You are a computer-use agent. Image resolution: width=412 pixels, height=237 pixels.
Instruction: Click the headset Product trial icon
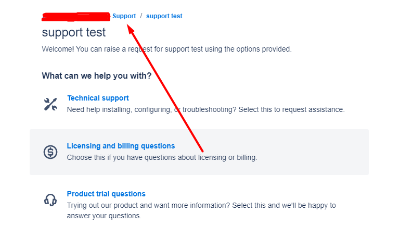50,200
